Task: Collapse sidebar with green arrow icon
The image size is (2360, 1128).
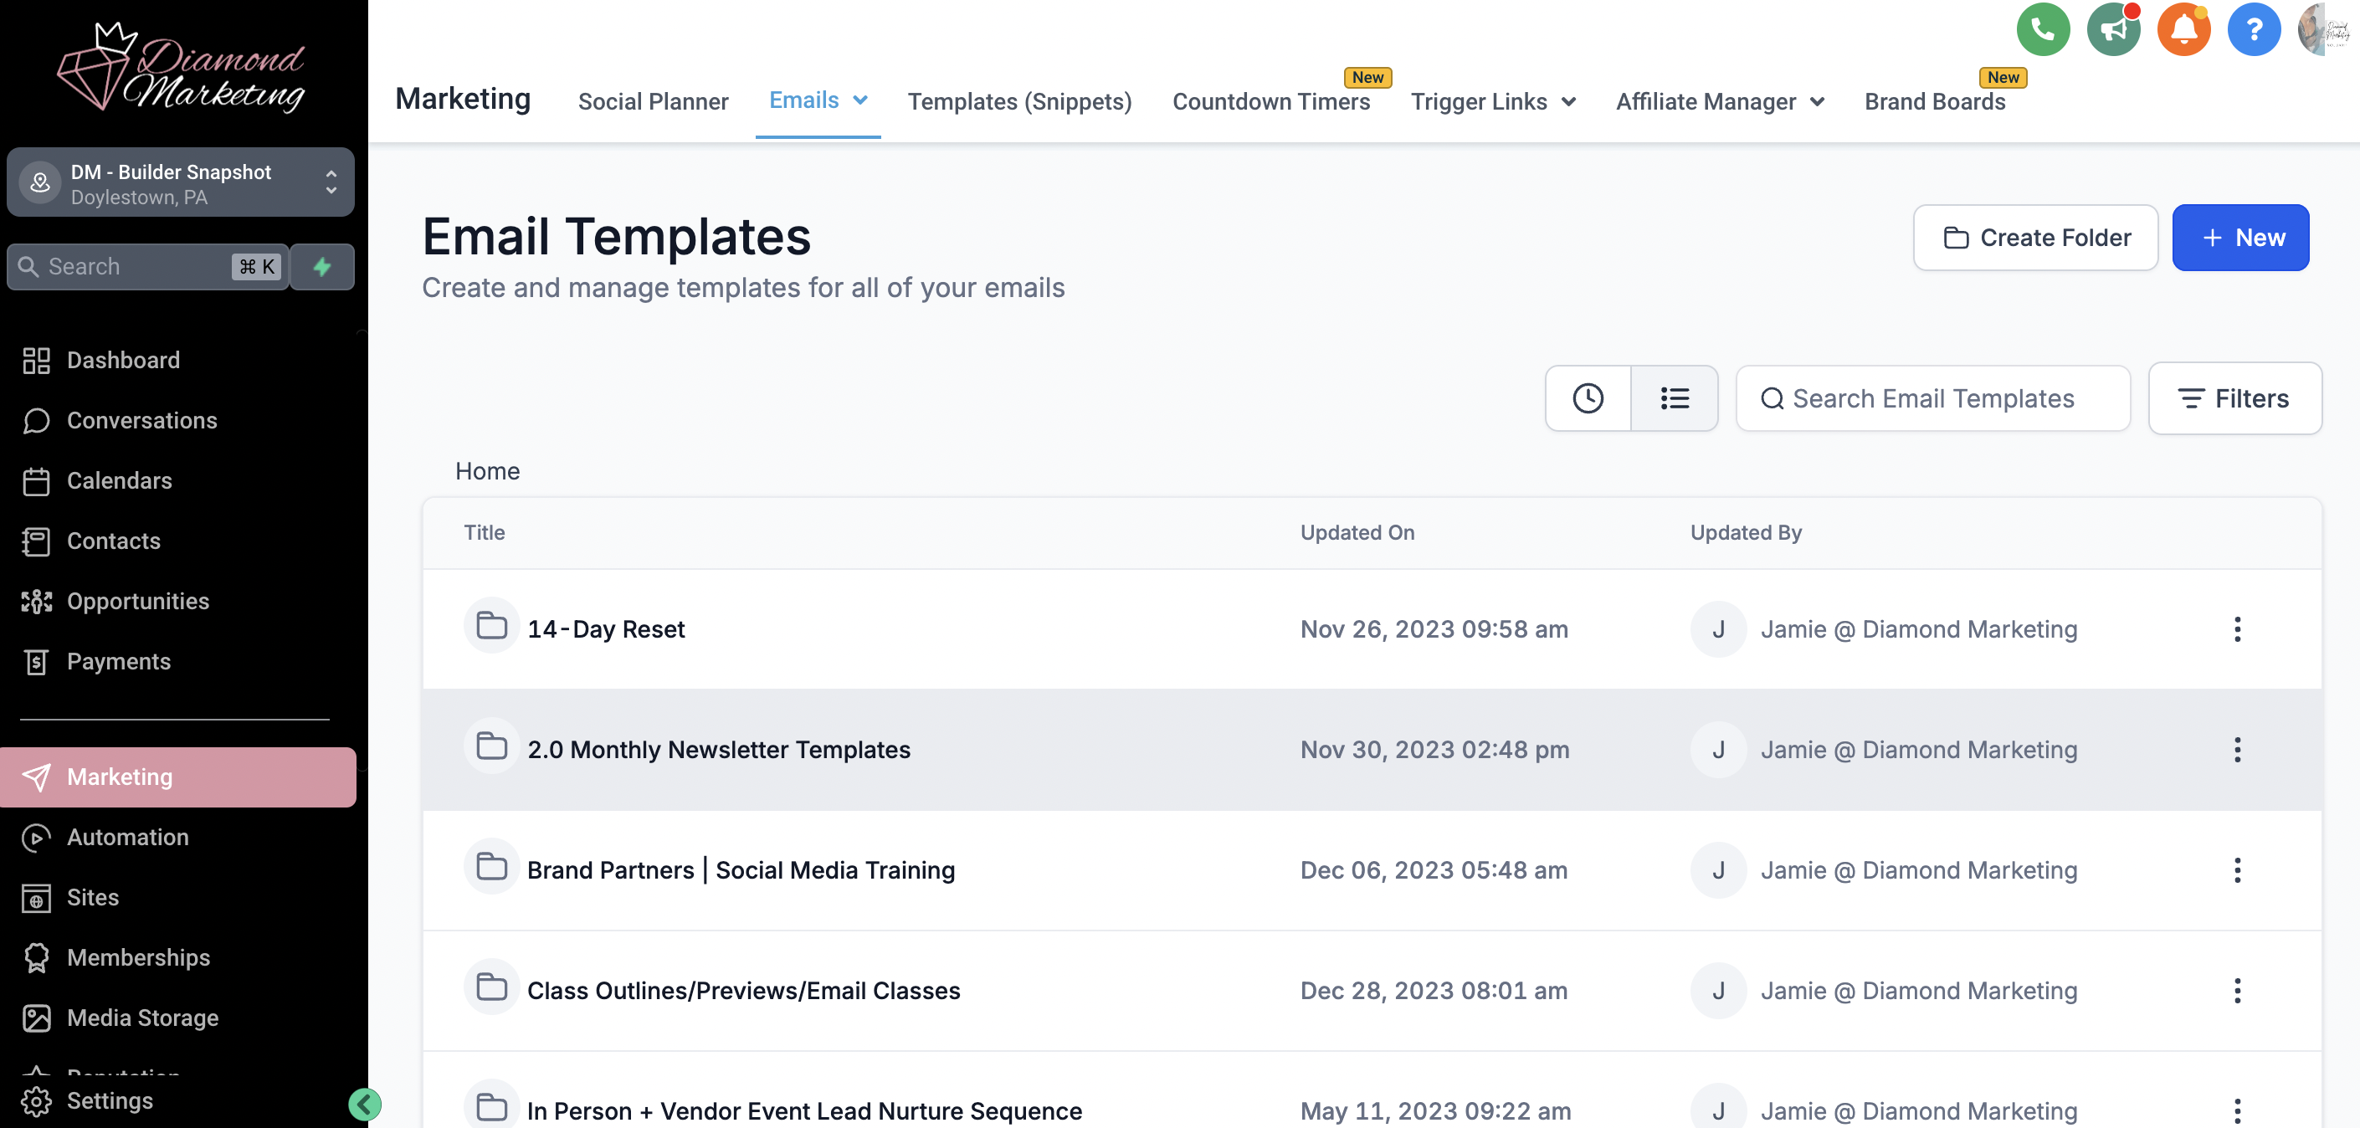Action: coord(365,1105)
